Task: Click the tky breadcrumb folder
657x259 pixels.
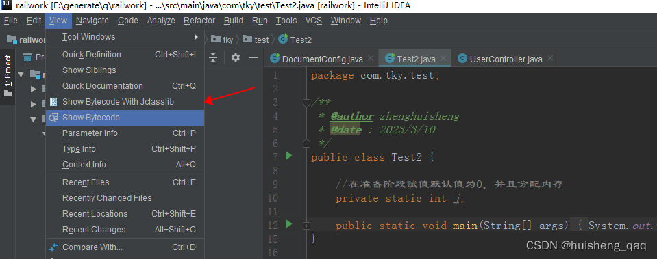Action: (222, 40)
